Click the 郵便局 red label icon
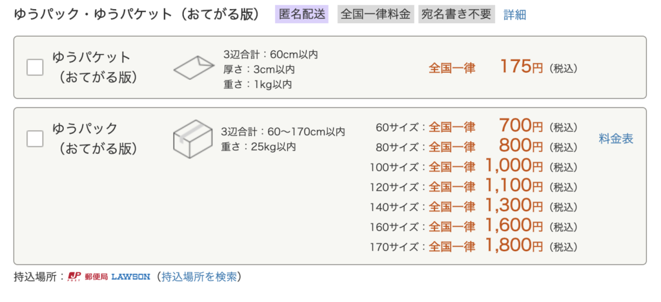Image resolution: width=661 pixels, height=302 pixels. click(96, 277)
